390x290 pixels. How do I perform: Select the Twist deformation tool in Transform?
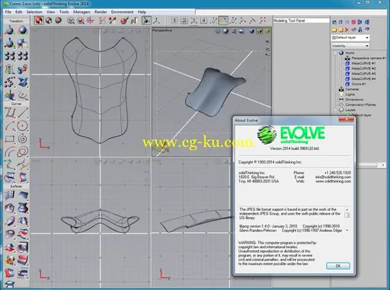(x=23, y=82)
